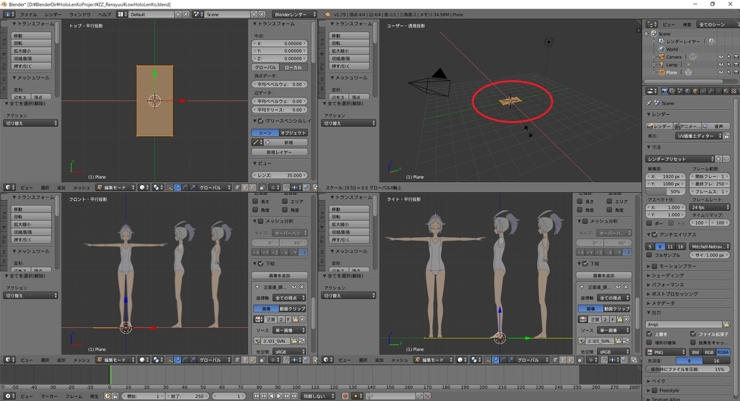Viewport: 740px width, 401px height.
Task: Open the World properties tab icon
Action: [688, 91]
